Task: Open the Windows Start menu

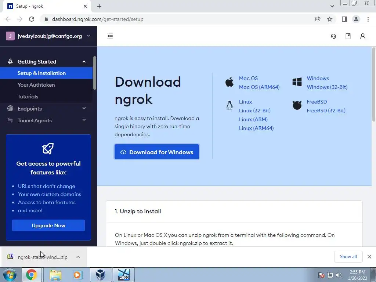Action: pos(10,275)
